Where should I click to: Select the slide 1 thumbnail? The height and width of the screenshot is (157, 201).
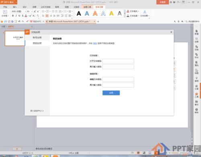14,38
